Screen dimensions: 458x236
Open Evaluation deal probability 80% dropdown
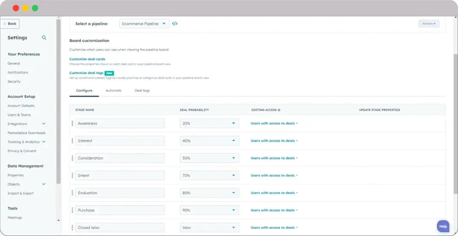tap(209, 193)
